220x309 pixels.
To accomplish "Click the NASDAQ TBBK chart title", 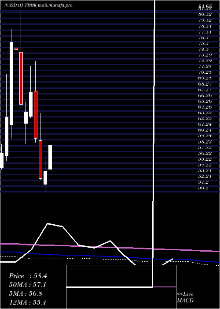I will (x=38, y=5).
